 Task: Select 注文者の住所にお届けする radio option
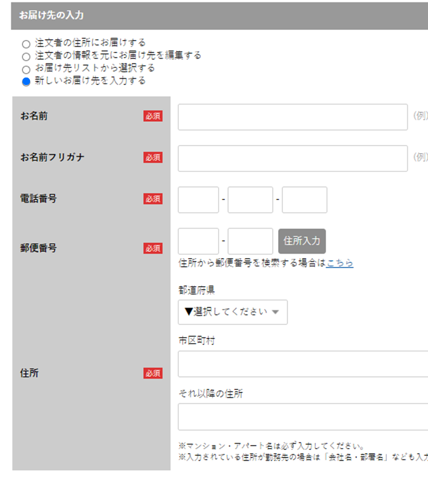(26, 44)
